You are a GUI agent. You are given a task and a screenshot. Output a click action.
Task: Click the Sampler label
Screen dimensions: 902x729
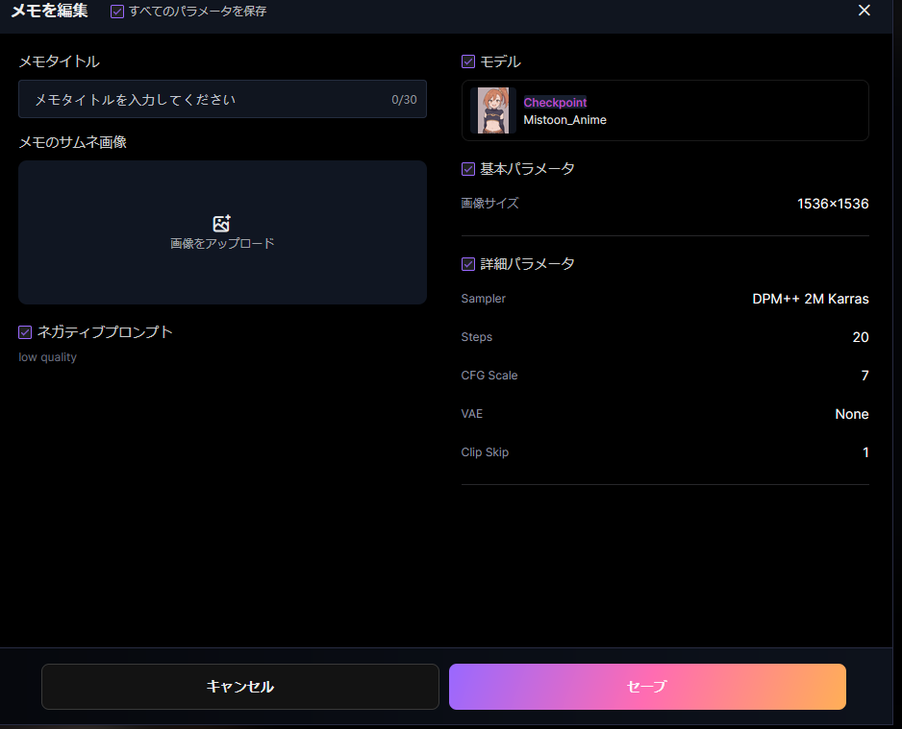click(483, 299)
